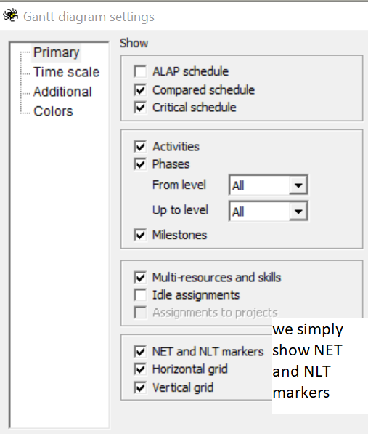Click the spider app icon in title bar
This screenshot has width=368, height=434.
pyautogui.click(x=10, y=16)
